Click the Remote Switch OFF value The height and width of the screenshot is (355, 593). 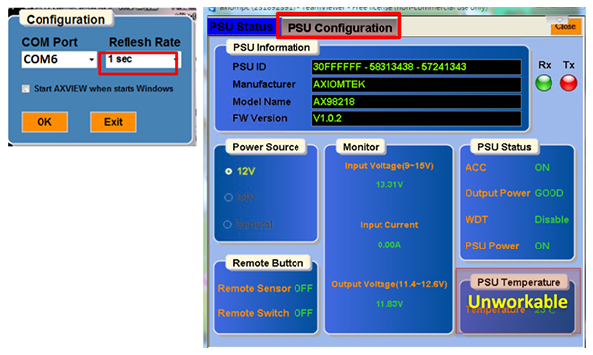pyautogui.click(x=303, y=313)
